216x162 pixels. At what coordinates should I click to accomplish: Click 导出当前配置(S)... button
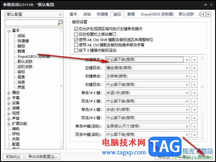click(x=43, y=157)
